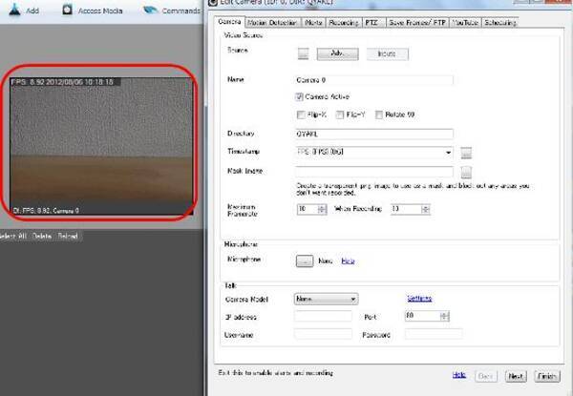Browse for a mask image file
The width and height of the screenshot is (573, 396).
pyautogui.click(x=466, y=172)
